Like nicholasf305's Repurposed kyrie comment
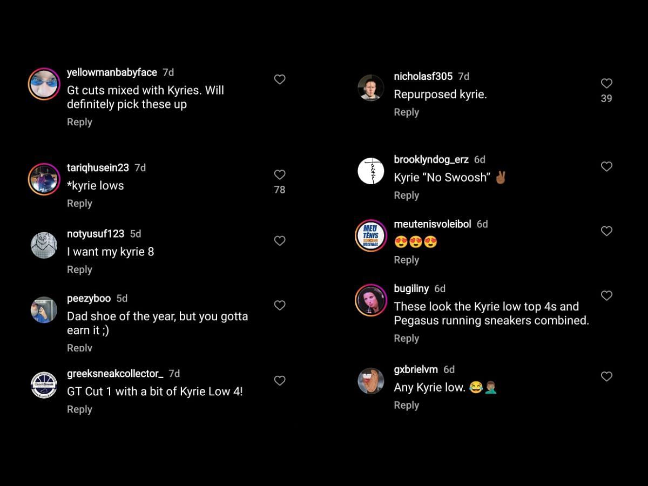 click(606, 83)
